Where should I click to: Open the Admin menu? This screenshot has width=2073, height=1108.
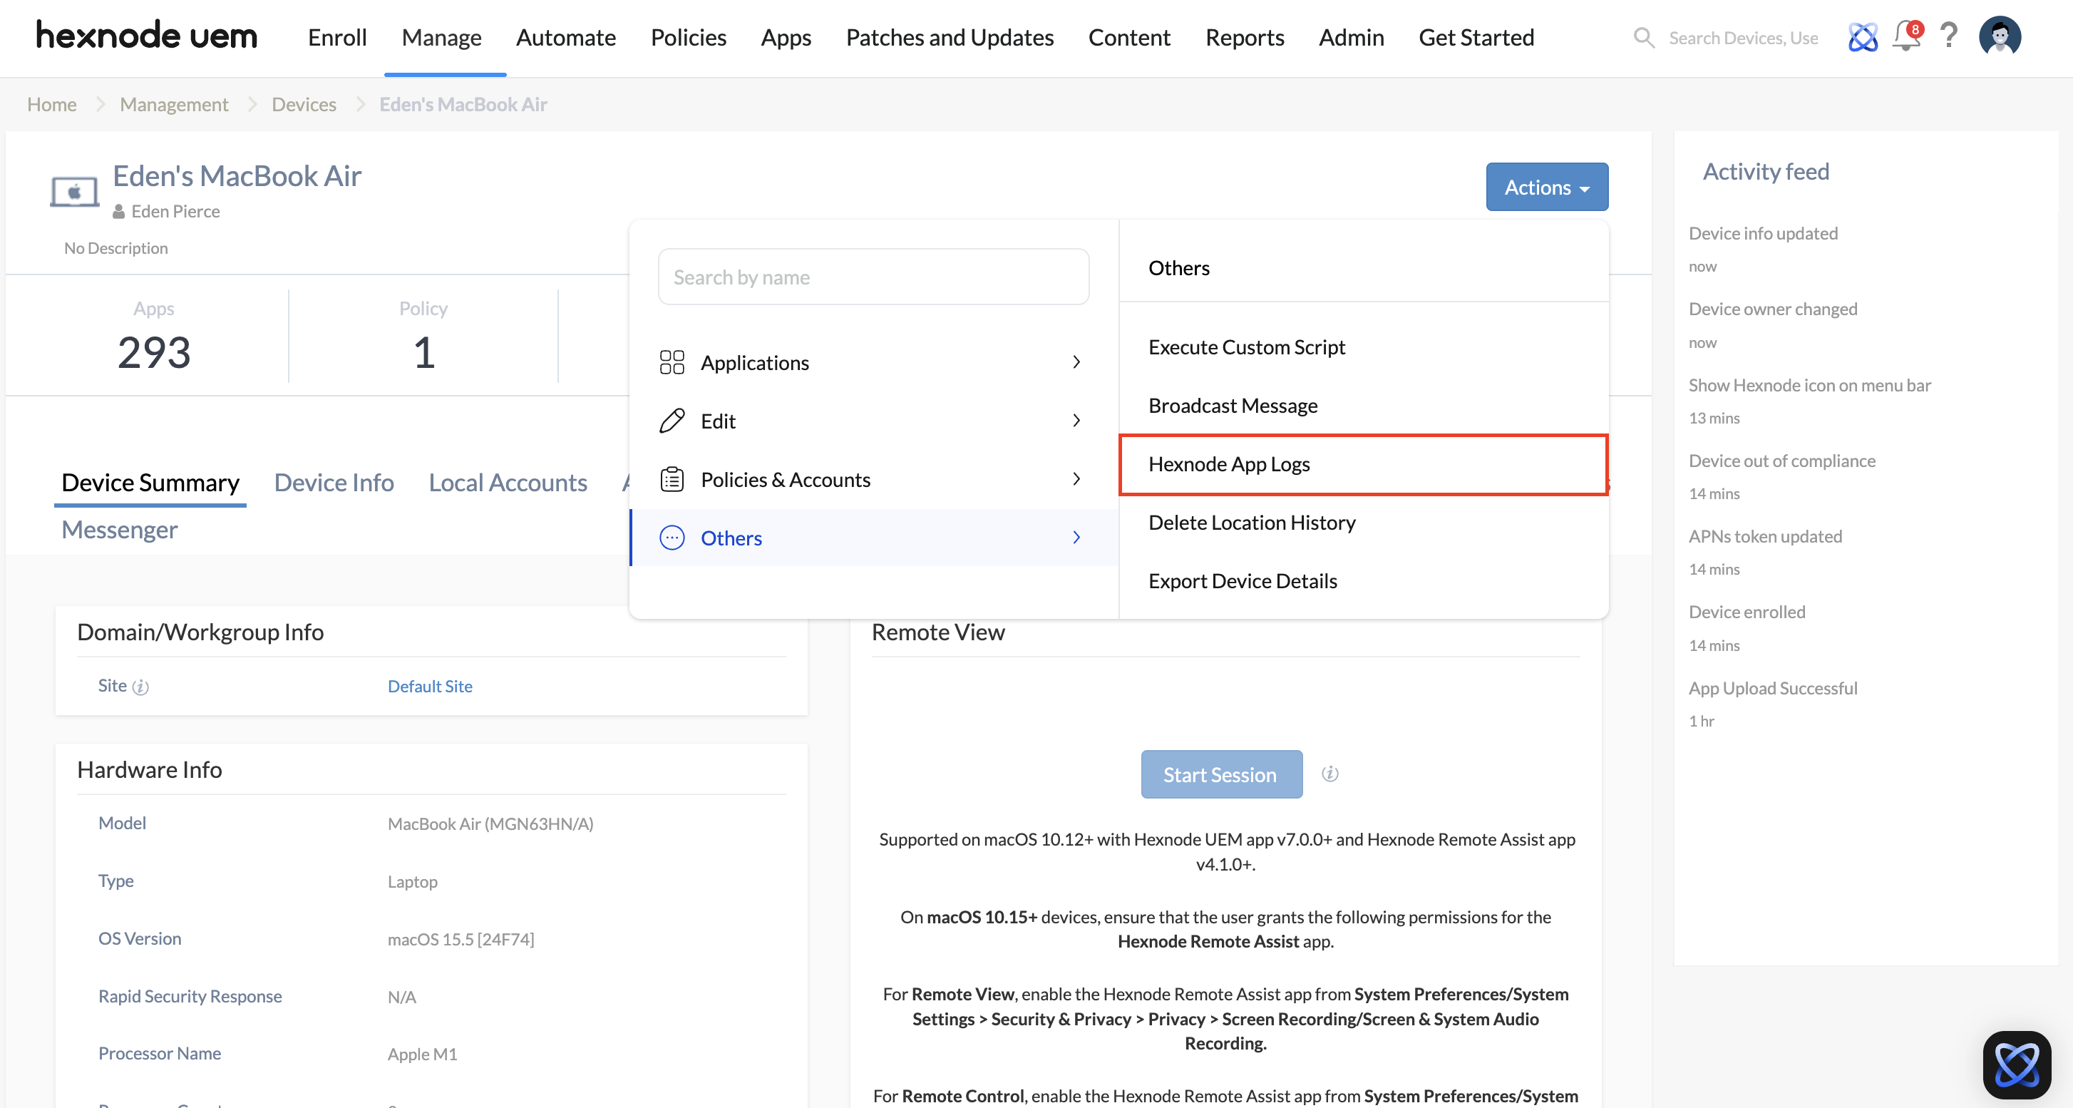point(1351,37)
